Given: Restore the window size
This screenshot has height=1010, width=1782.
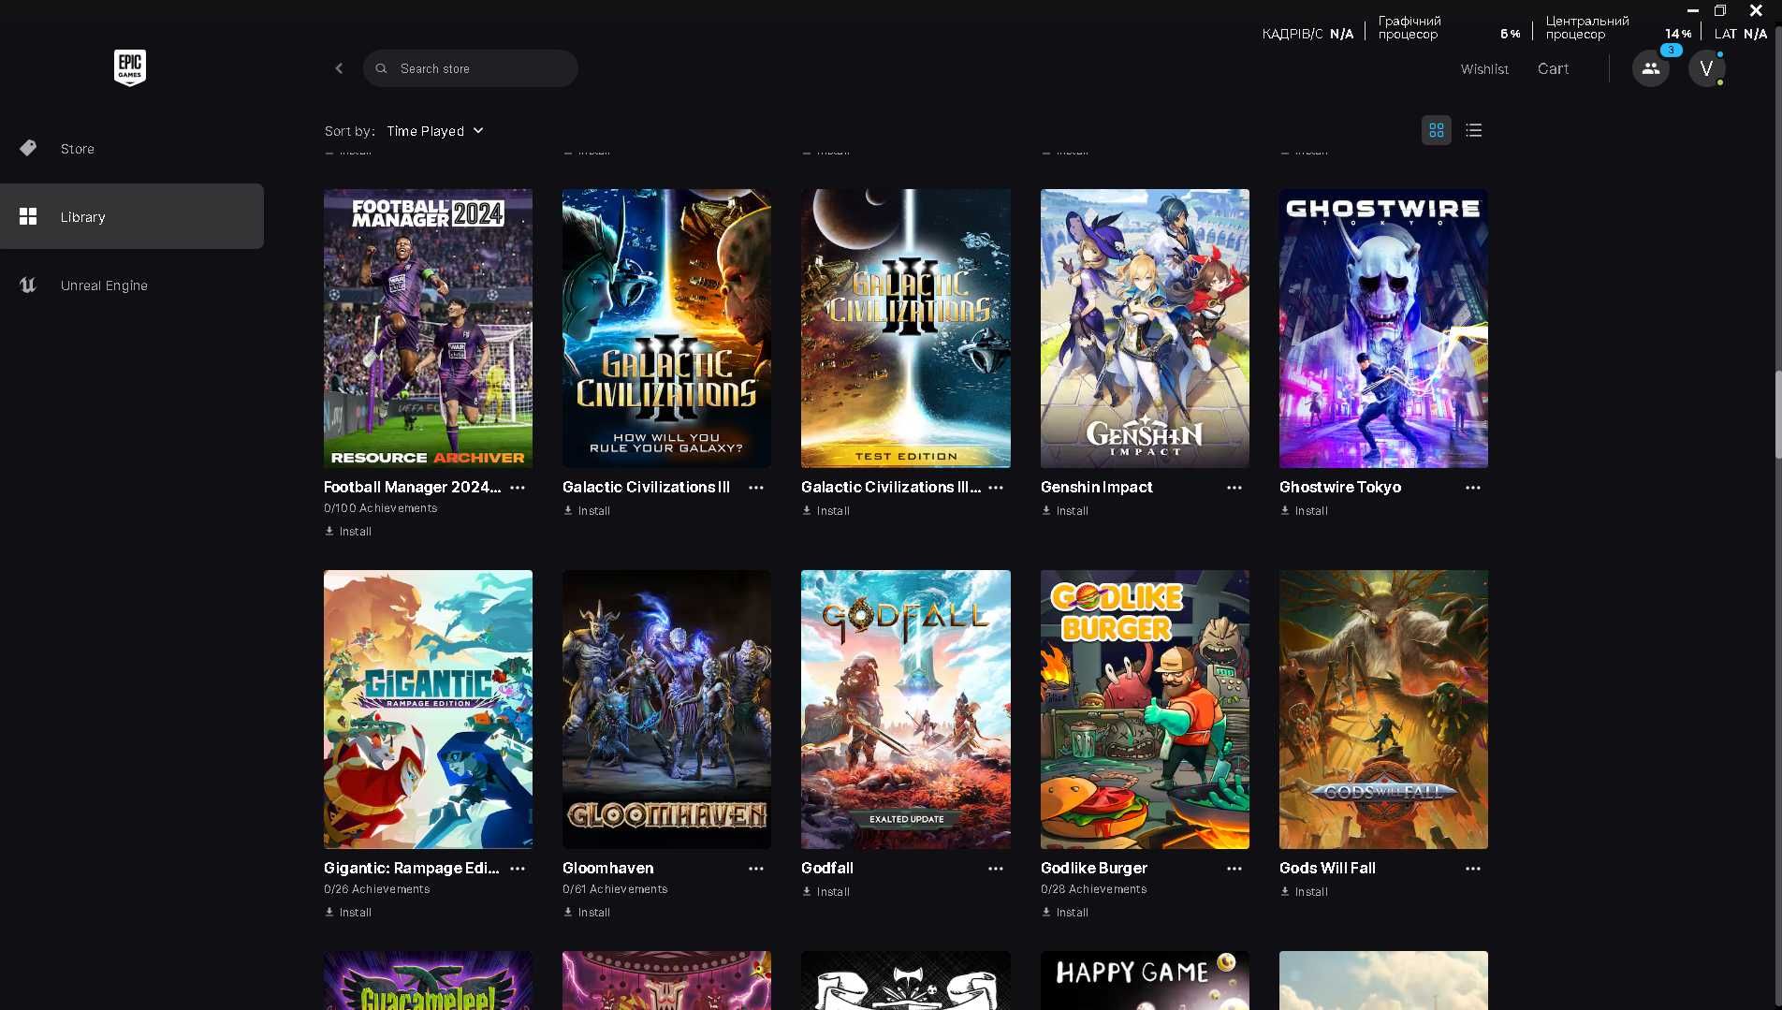Looking at the screenshot, I should (1719, 10).
